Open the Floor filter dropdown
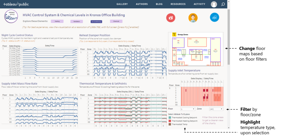This screenshot has width=283, height=138. pos(188,109)
